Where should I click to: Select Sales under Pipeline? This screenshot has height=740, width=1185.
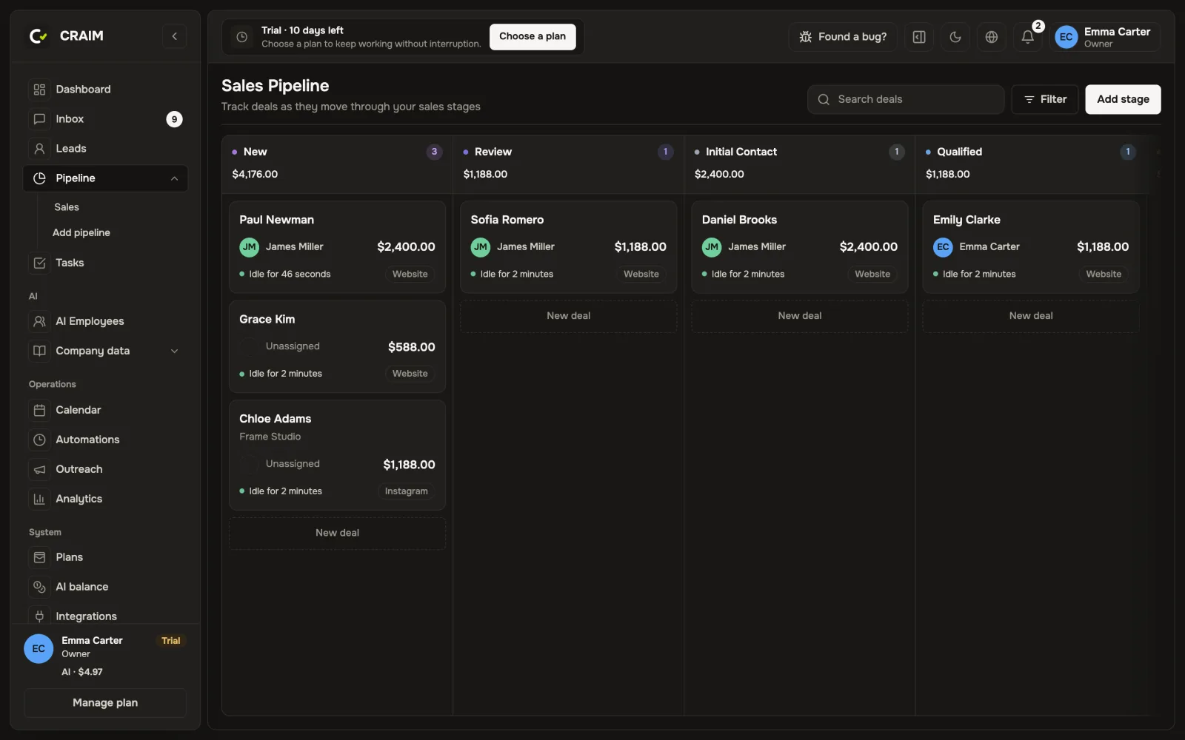pyautogui.click(x=67, y=207)
